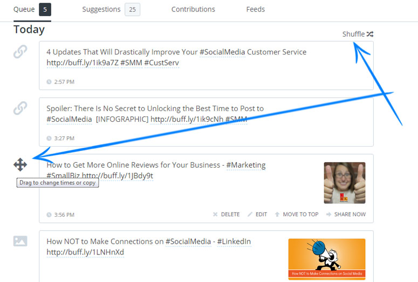Click the image icon beside the LinkedIn post
Image resolution: width=418 pixels, height=282 pixels.
click(x=20, y=241)
